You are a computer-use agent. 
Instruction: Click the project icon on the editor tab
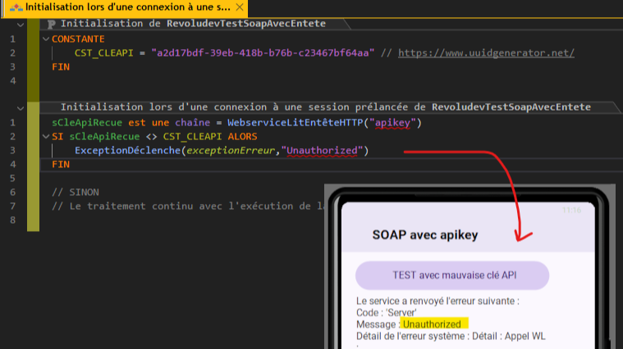[x=15, y=7]
